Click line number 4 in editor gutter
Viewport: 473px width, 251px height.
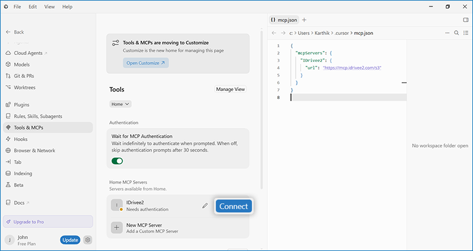pos(278,68)
